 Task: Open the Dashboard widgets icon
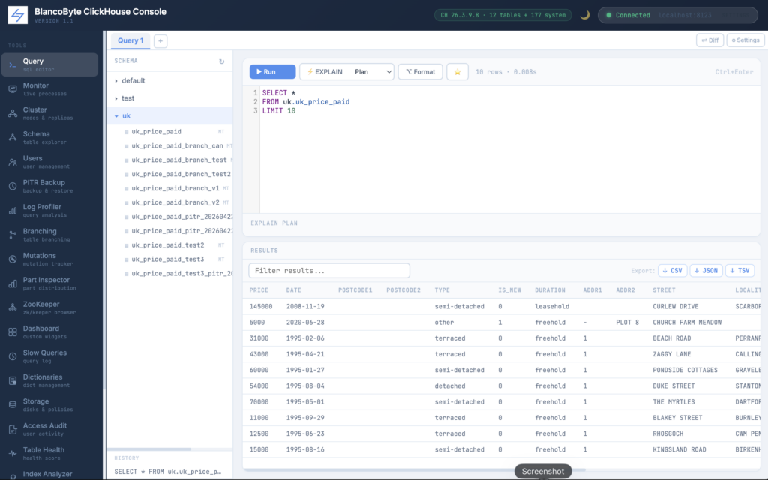13,332
